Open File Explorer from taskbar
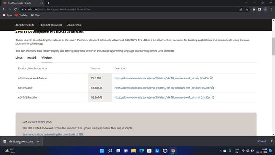 click(134, 151)
